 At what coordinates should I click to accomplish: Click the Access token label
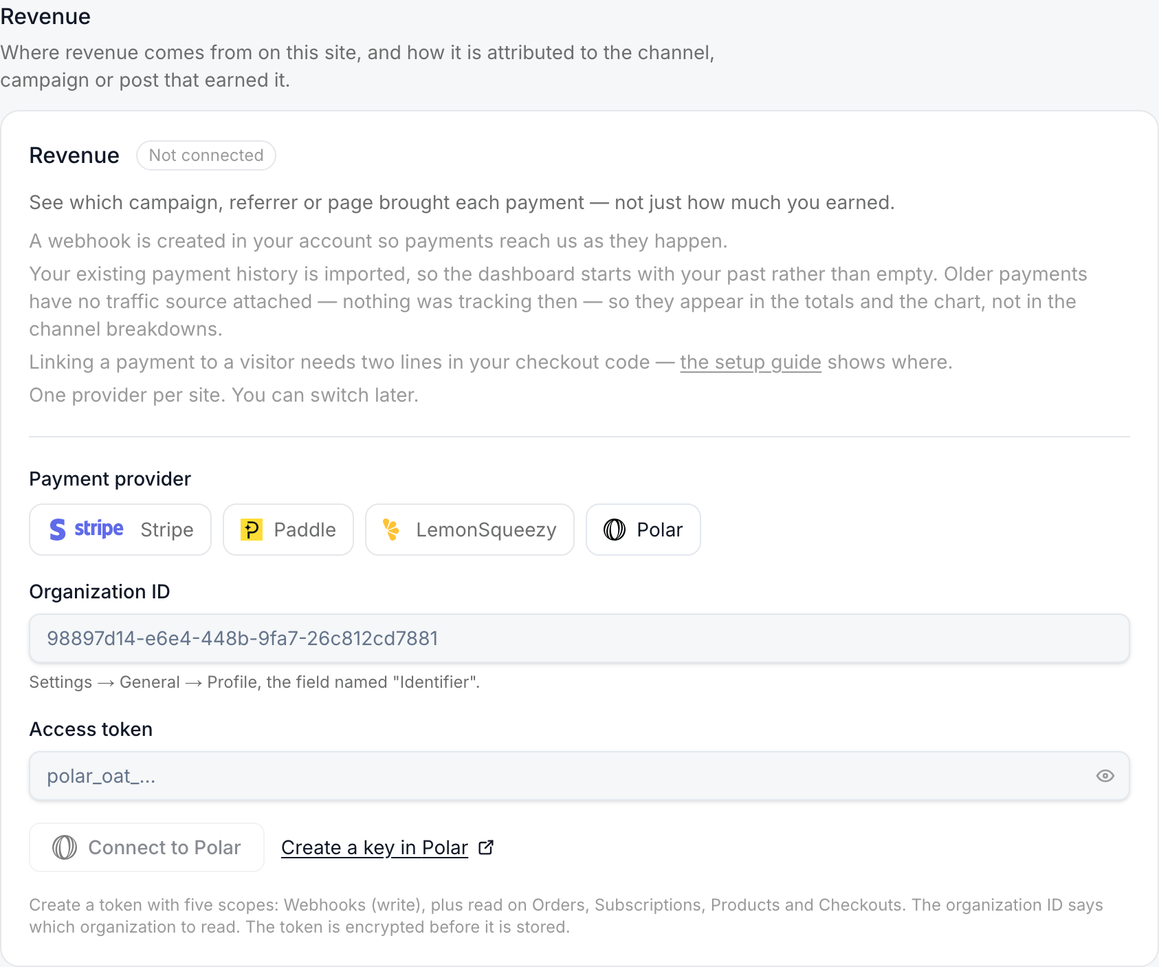91,729
